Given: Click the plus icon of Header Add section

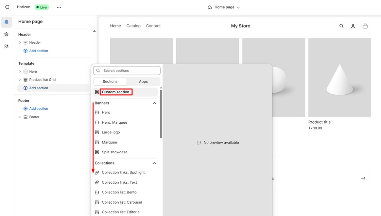Looking at the screenshot, I should pos(26,51).
